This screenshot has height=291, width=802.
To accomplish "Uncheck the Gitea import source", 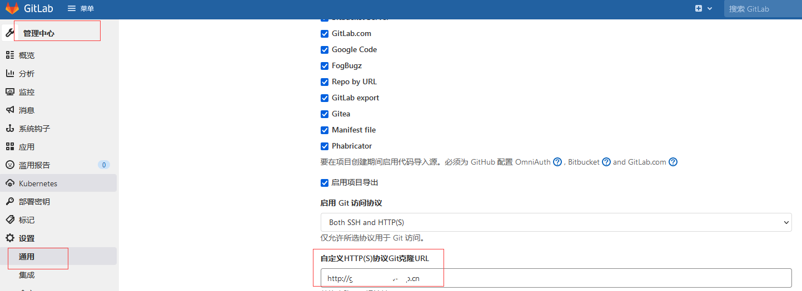I will coord(325,114).
